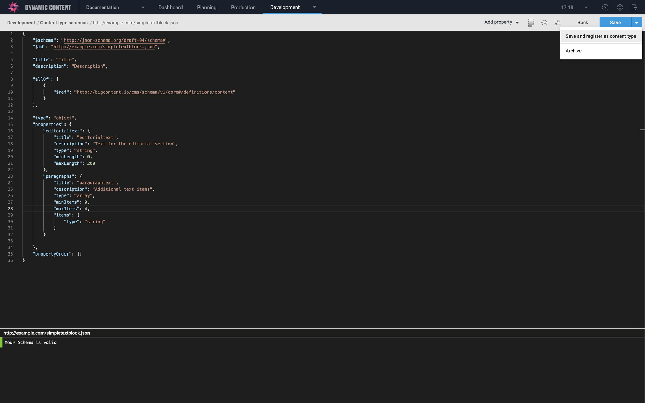The image size is (645, 403).
Task: Open the Documentation dropdown menu
Action: (143, 7)
